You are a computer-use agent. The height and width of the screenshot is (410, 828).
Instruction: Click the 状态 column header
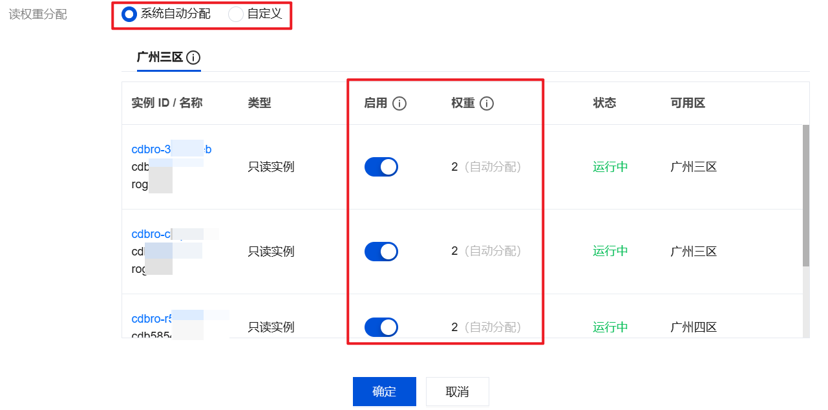(x=604, y=103)
